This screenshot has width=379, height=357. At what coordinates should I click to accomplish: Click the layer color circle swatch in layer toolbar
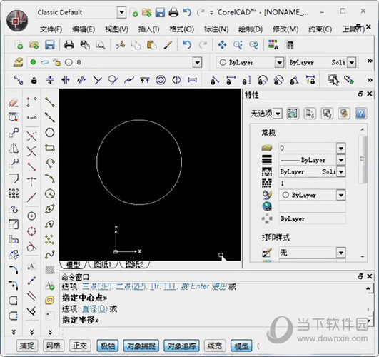click(69, 62)
